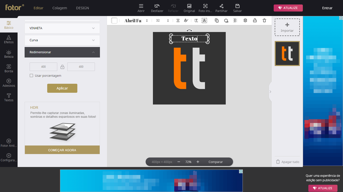This screenshot has height=192, width=343.
Task: Open the text alignment options
Action: point(178,20)
